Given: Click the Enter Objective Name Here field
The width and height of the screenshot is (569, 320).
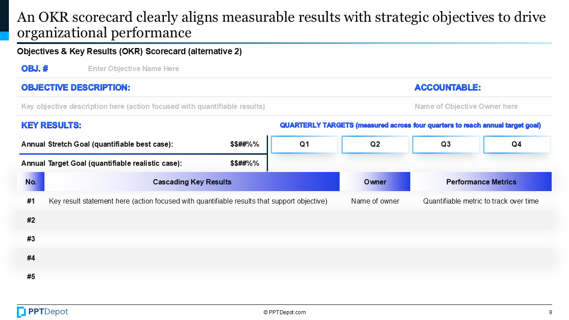Looking at the screenshot, I should point(133,69).
